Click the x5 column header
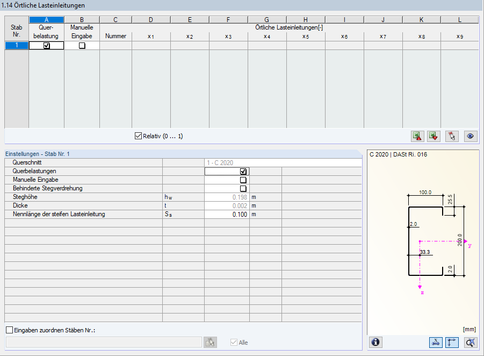 [306, 37]
